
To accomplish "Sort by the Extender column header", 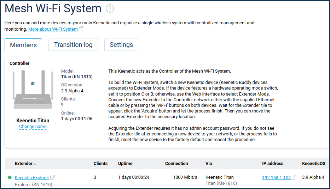I will point(24,163).
